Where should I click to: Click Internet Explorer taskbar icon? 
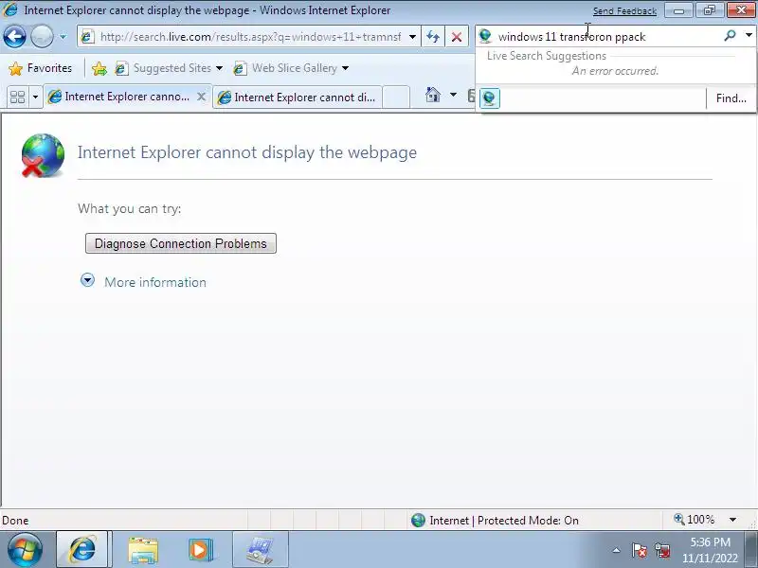point(82,550)
